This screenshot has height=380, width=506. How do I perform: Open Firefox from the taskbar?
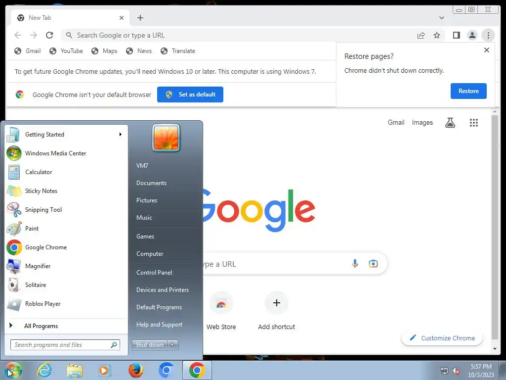(x=136, y=370)
